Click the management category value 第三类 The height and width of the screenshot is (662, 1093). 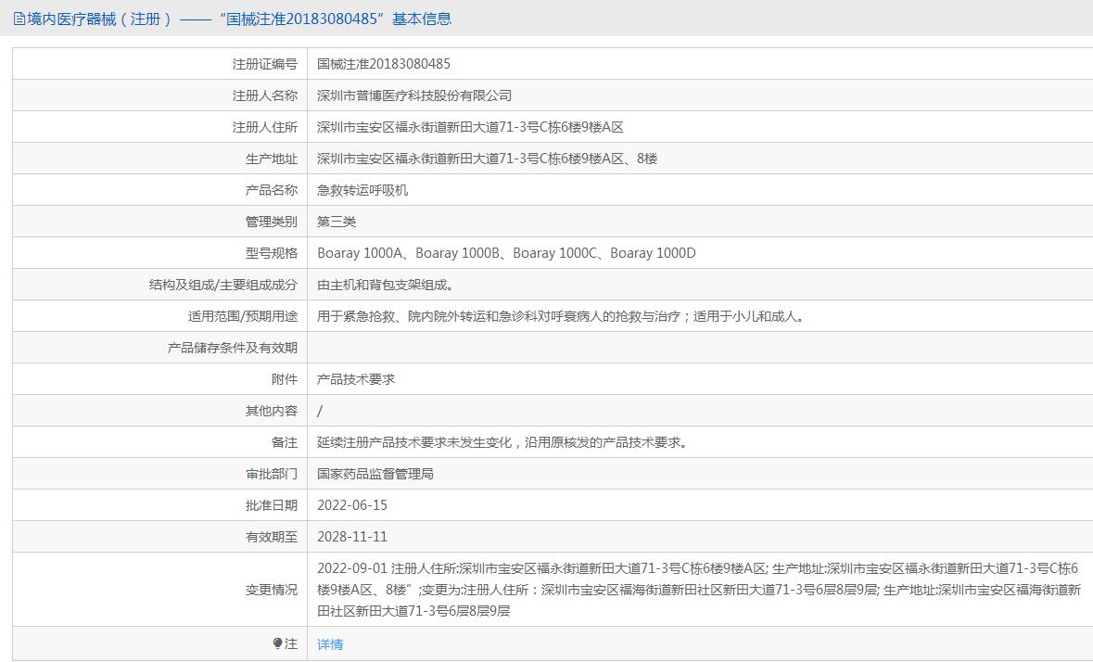click(x=337, y=222)
